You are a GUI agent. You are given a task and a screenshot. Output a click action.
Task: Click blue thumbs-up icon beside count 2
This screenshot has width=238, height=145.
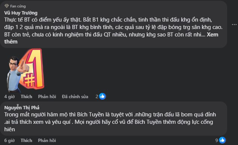(102, 96)
